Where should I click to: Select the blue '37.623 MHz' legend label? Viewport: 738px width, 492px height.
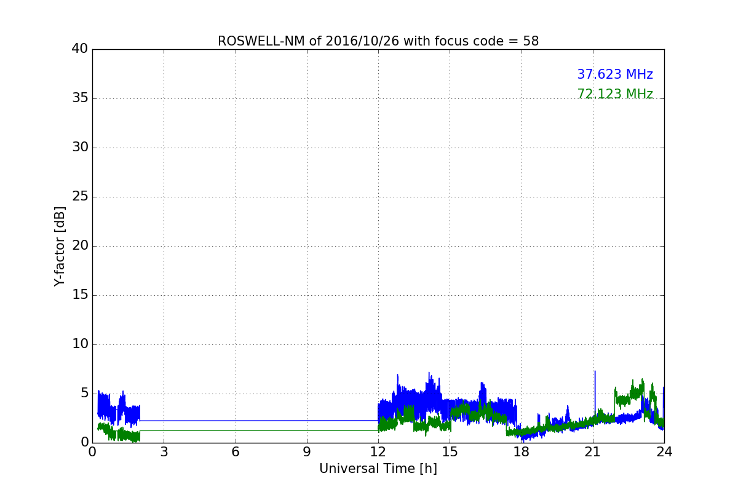click(x=615, y=74)
